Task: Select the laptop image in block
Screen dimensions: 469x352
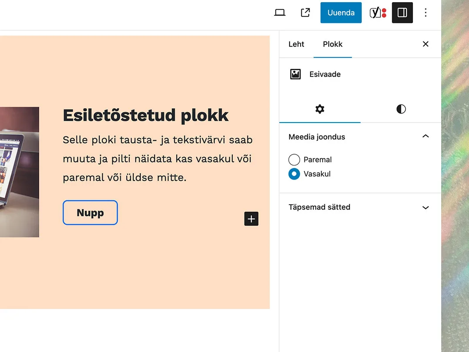Action: tap(20, 172)
